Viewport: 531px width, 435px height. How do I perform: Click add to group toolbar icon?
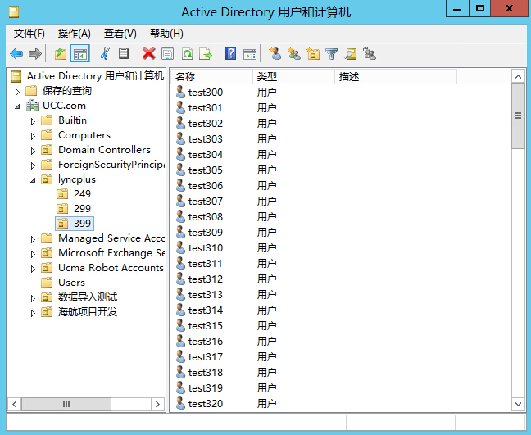click(x=370, y=53)
